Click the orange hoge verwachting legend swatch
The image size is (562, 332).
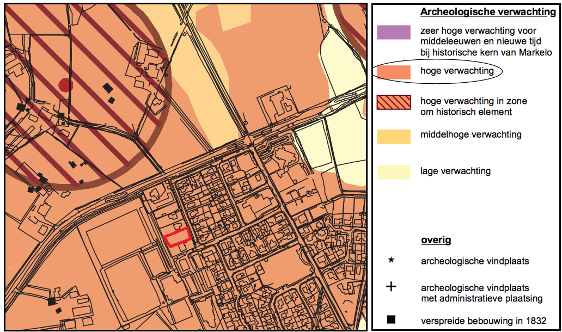coord(394,72)
